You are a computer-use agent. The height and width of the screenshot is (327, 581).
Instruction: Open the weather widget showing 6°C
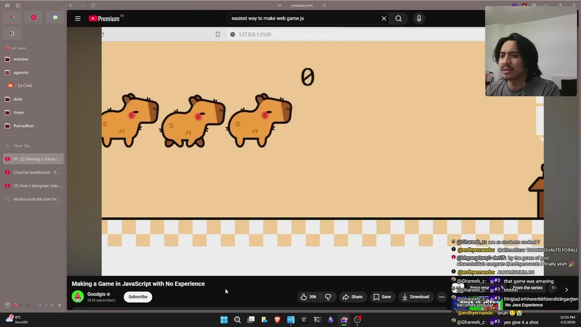(x=17, y=320)
